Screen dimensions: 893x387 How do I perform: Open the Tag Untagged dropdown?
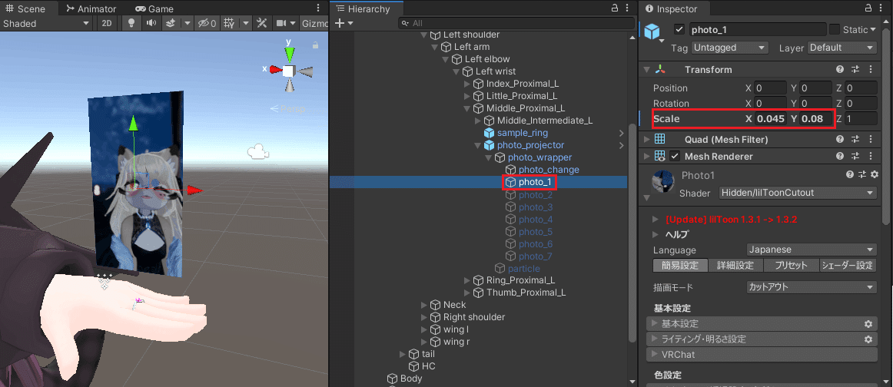click(x=730, y=48)
